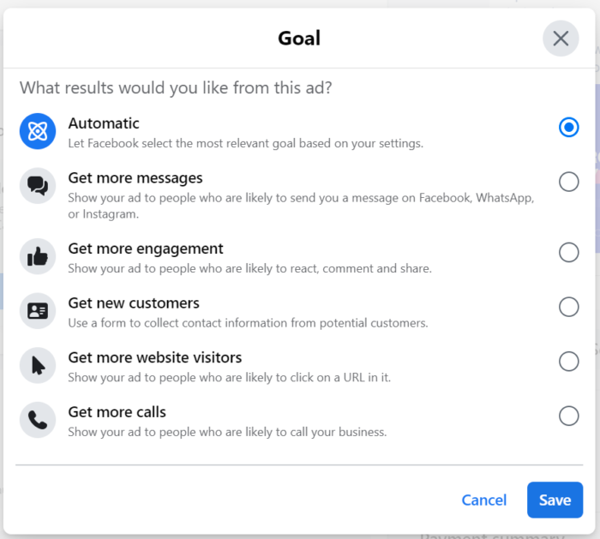This screenshot has height=539, width=600.
Task: Click the phone handset calls icon
Action: (38, 420)
